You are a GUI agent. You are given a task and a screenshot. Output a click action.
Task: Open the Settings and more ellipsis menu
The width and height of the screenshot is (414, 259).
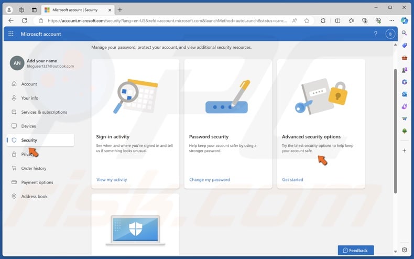[391, 20]
